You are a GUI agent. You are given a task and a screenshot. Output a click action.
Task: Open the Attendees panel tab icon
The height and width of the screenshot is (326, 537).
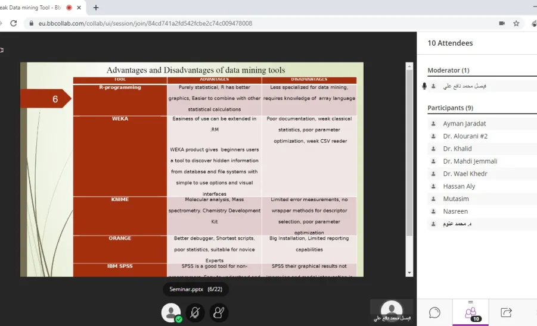471,312
